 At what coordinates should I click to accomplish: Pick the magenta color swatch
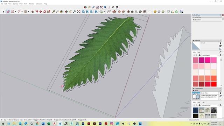point(202,60)
